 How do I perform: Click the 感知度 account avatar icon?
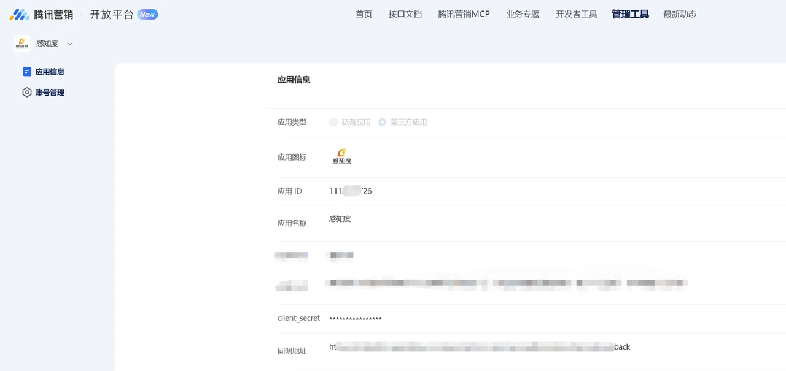pos(22,44)
